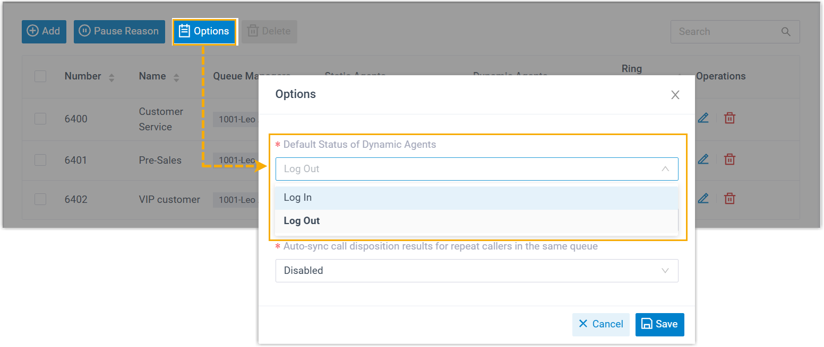Collapse the Default Status of Dynamic Agents dropdown
The width and height of the screenshot is (824, 347).
(x=665, y=169)
